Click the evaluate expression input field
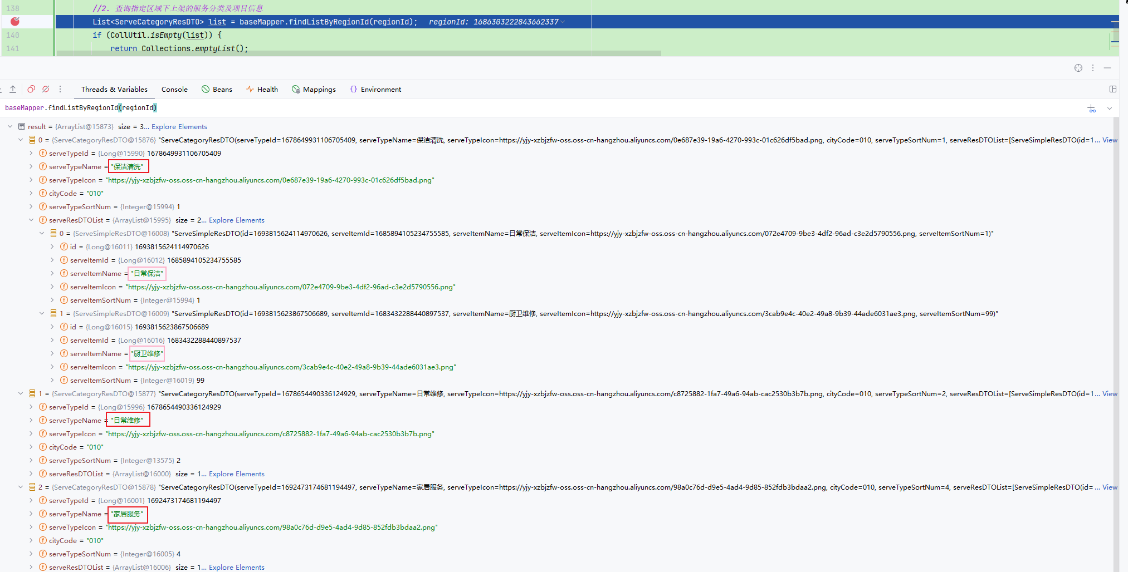The height and width of the screenshot is (572, 1128). coord(501,108)
